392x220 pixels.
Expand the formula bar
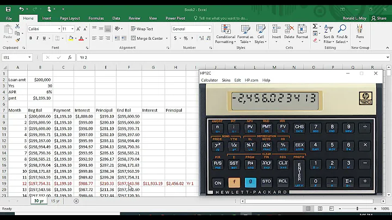pos(388,58)
